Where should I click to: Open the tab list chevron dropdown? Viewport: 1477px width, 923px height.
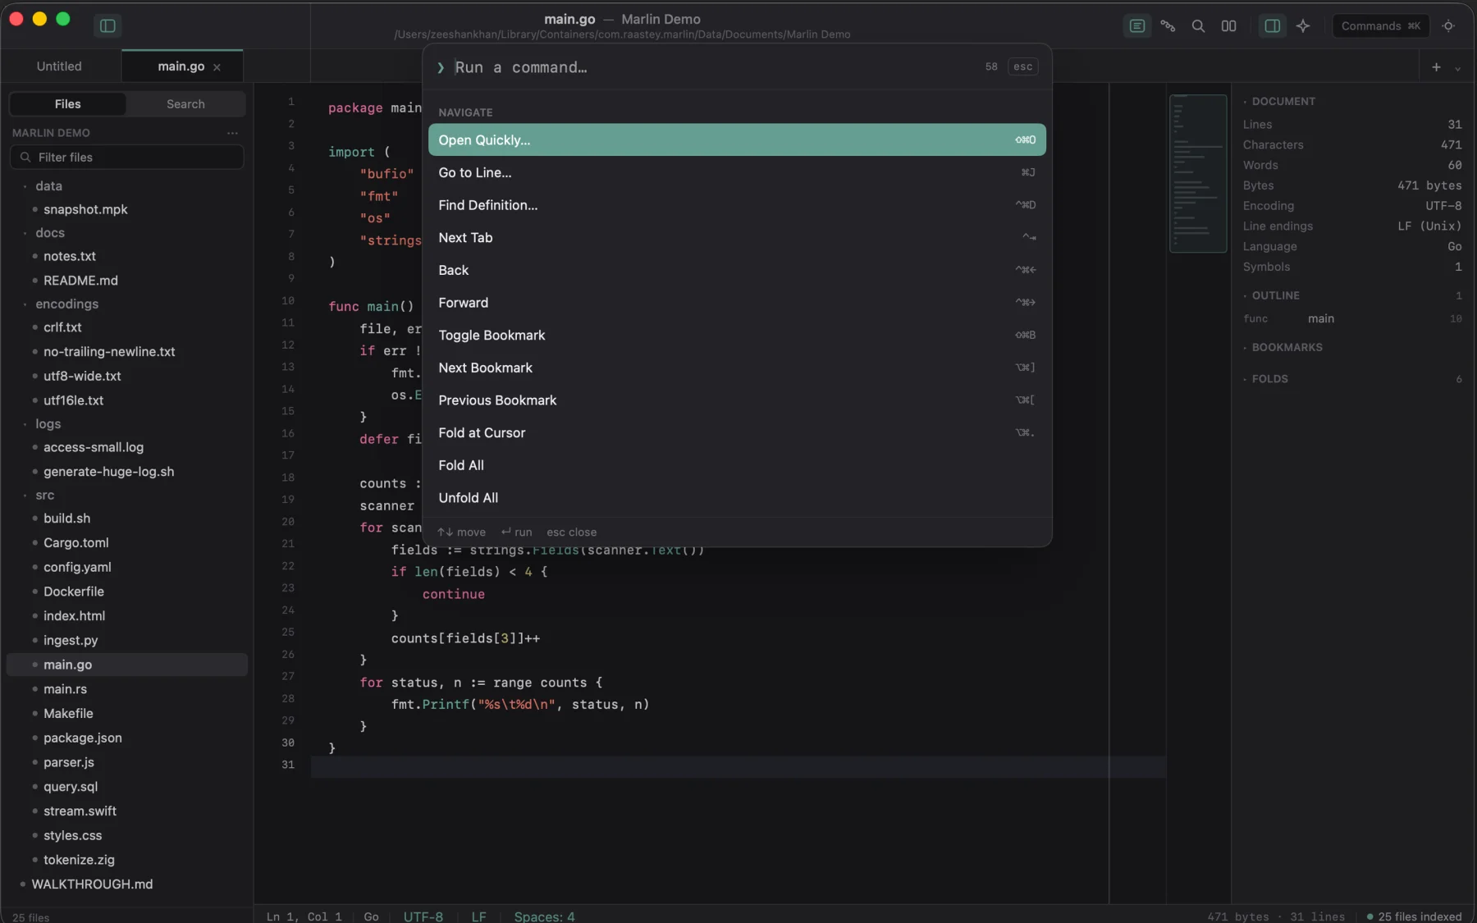coord(1457,69)
